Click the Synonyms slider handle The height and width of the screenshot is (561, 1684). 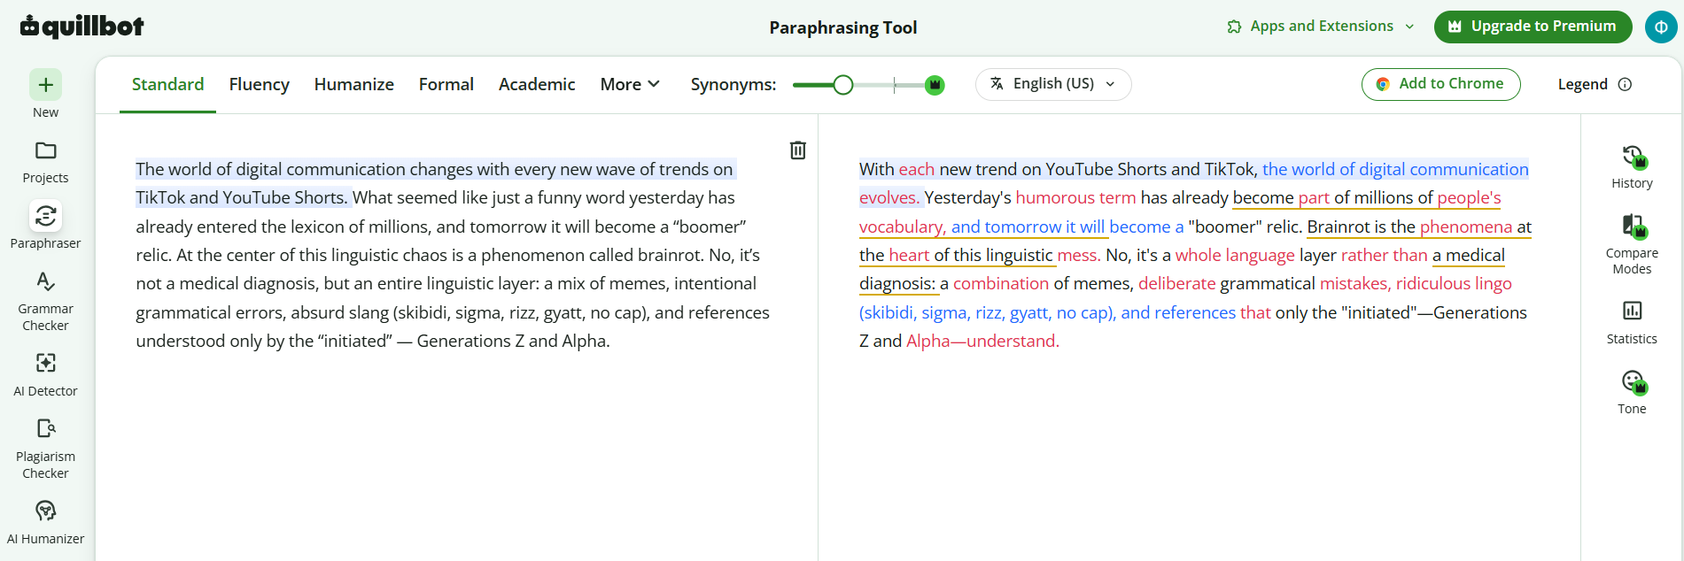(843, 85)
